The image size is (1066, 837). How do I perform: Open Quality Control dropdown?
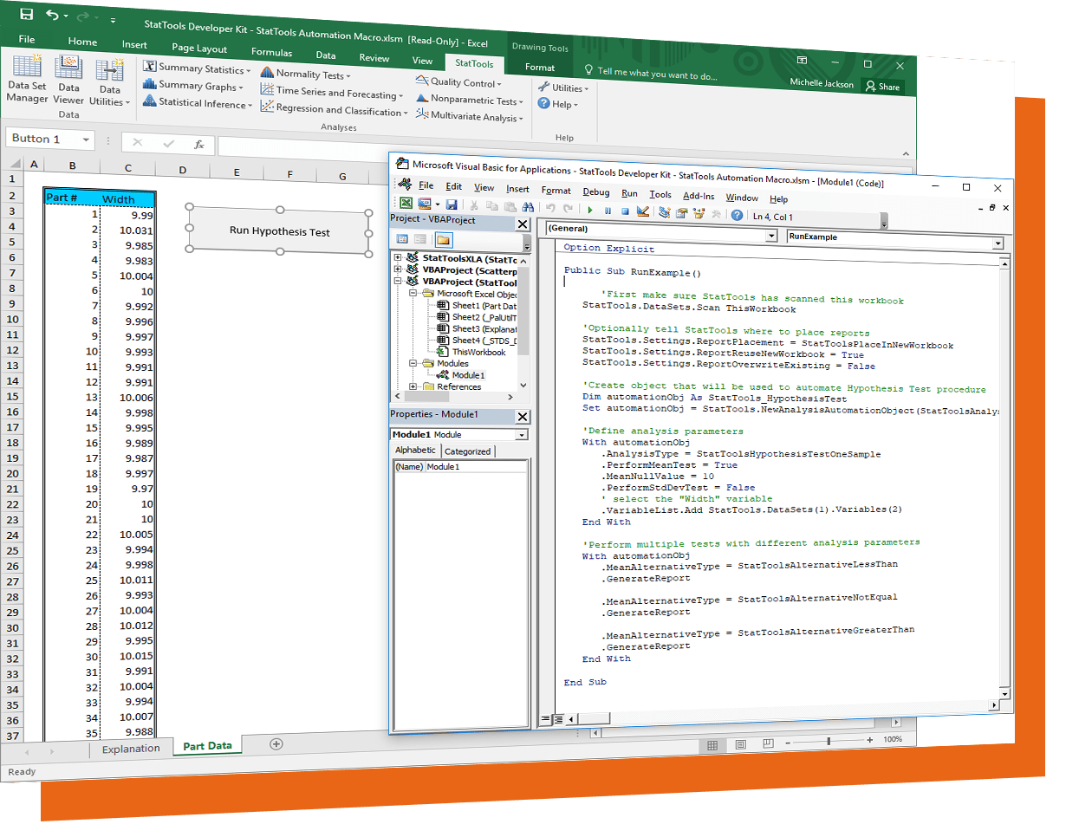click(x=458, y=81)
